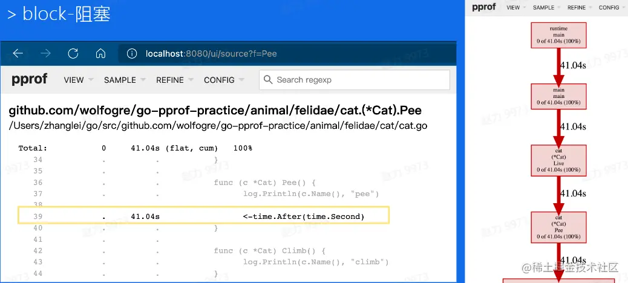Reload the page with refresh icon

tap(73, 53)
